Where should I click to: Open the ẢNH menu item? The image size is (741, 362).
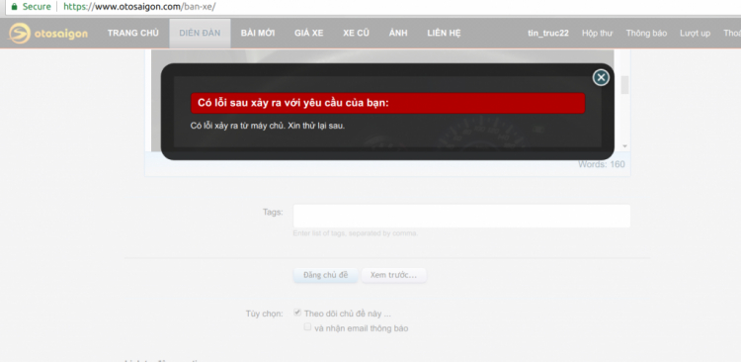pos(398,33)
